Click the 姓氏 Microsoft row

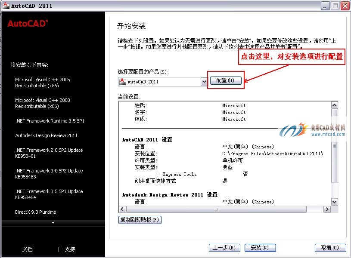click(x=190, y=105)
